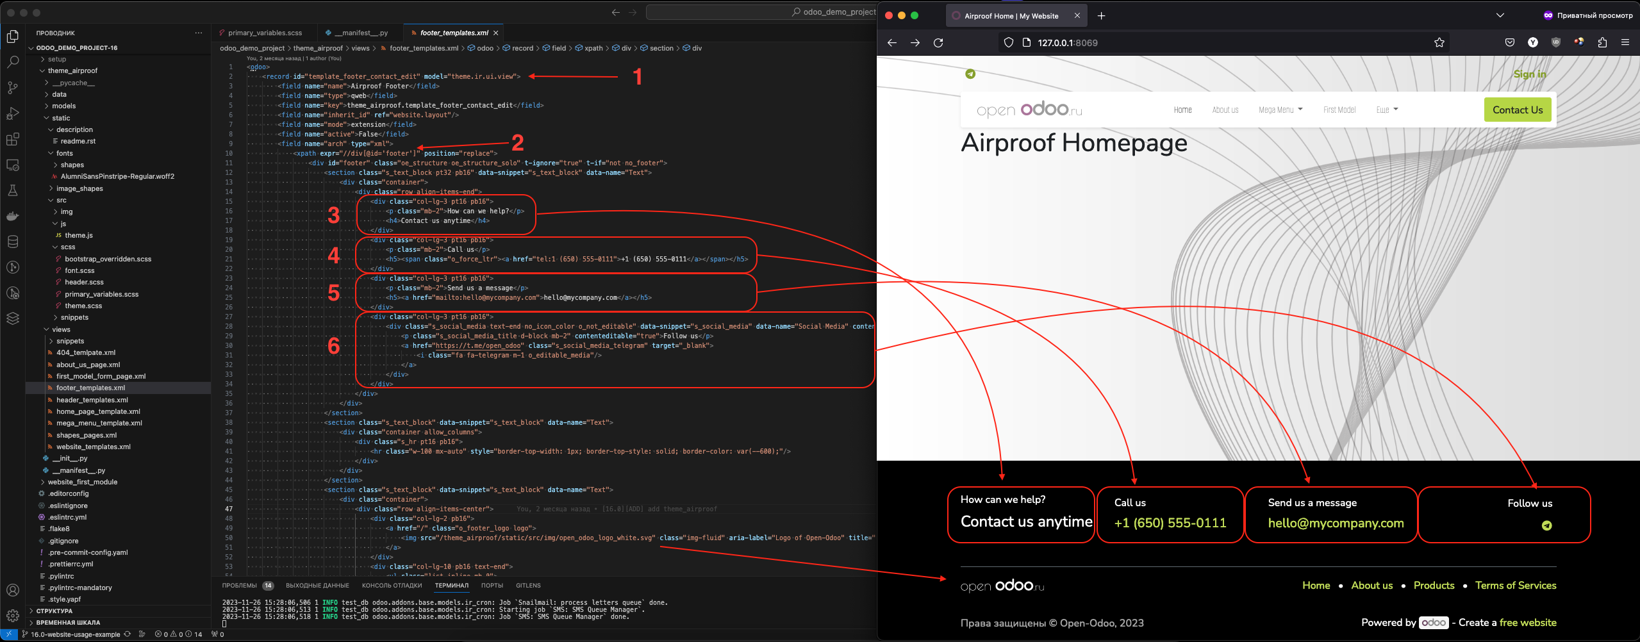Collapse the static folder
Viewport: 1640px width, 642px height.
pyautogui.click(x=61, y=118)
